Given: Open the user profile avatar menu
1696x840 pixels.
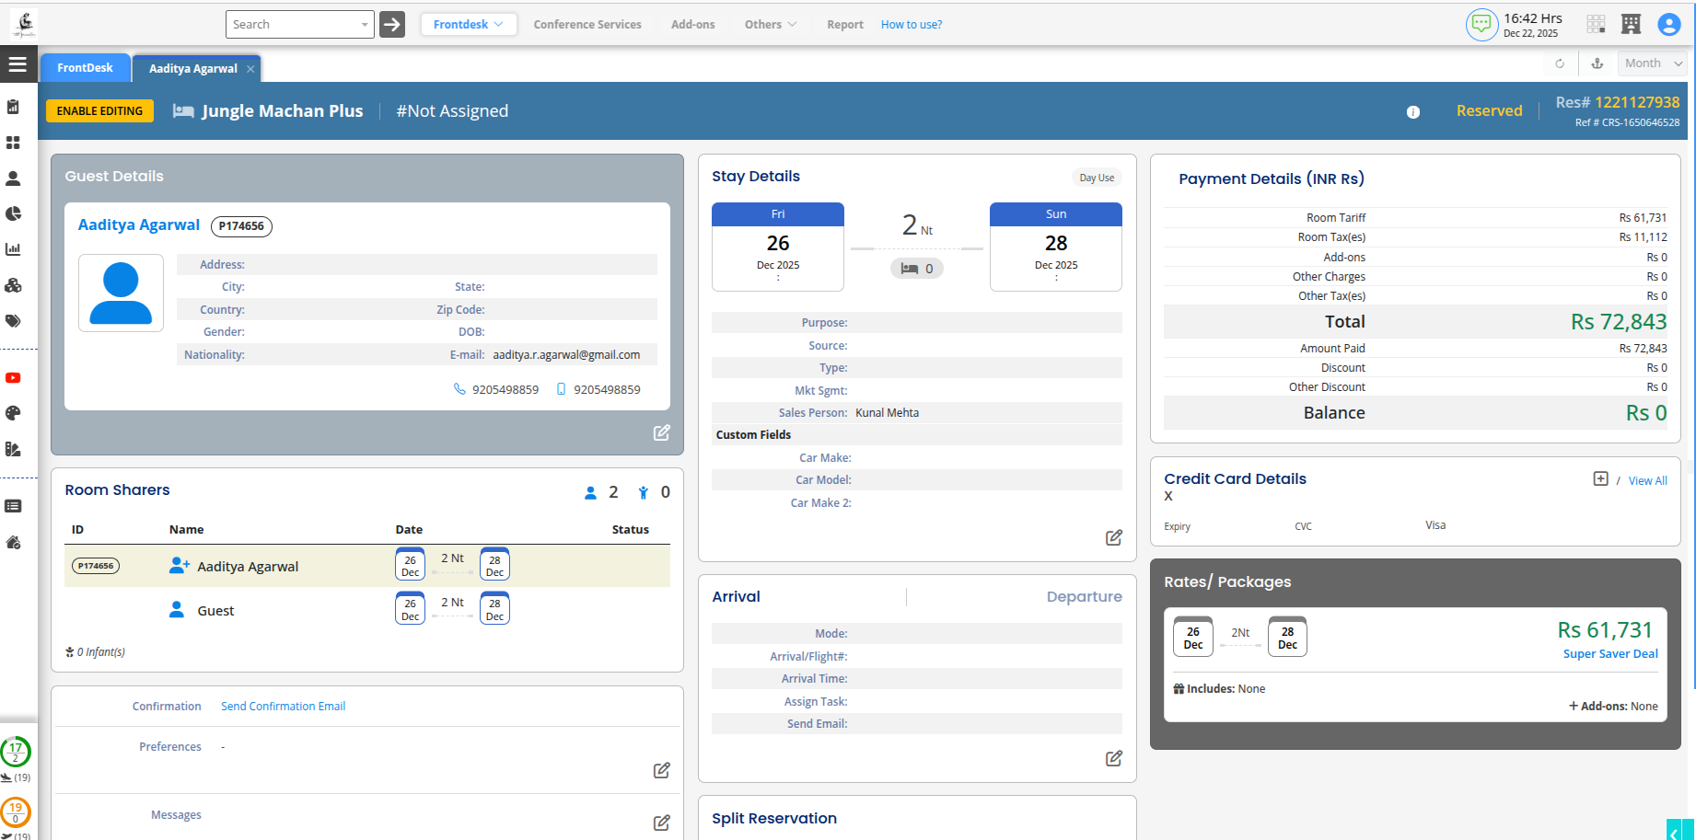Looking at the screenshot, I should point(1668,24).
